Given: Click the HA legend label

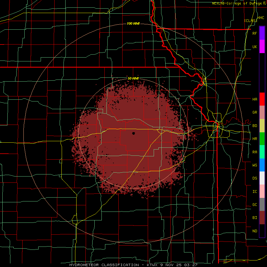Looking at the screenshot, I should 255,99.
